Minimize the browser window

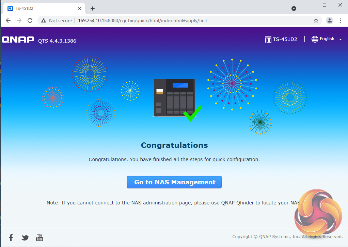click(x=309, y=5)
